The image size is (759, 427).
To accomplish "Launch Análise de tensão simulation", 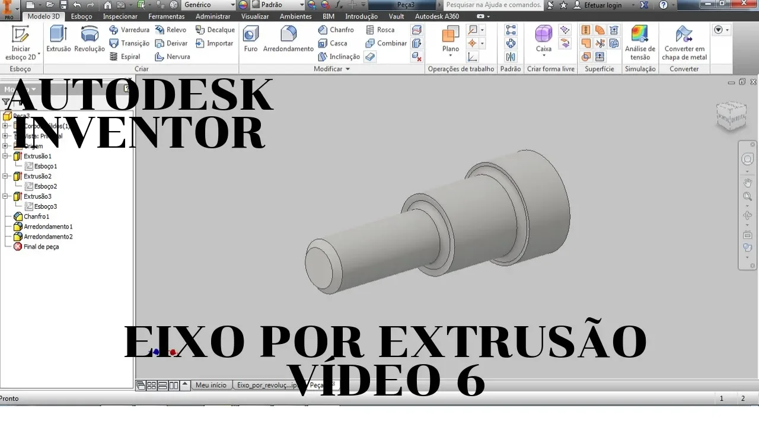I will 640,43.
